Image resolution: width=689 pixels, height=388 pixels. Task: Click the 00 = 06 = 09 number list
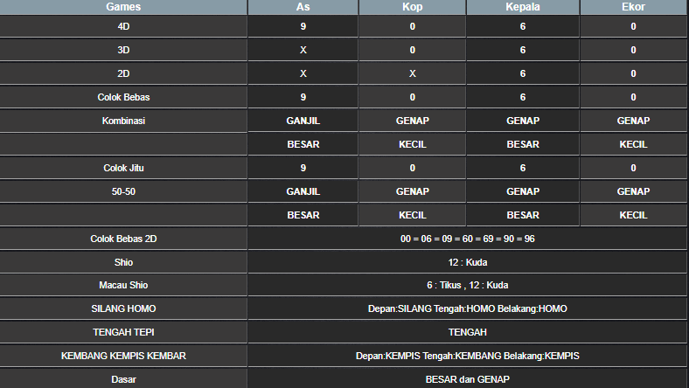pos(468,239)
